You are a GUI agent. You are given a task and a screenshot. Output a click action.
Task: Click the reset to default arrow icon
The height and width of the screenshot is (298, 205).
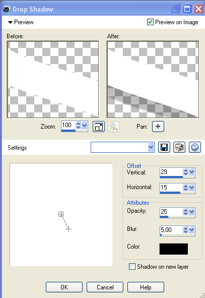195,147
